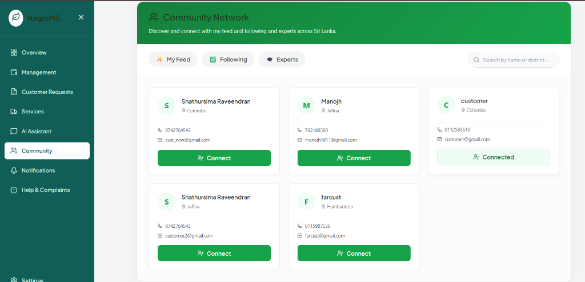Open the Overview page

point(47,52)
